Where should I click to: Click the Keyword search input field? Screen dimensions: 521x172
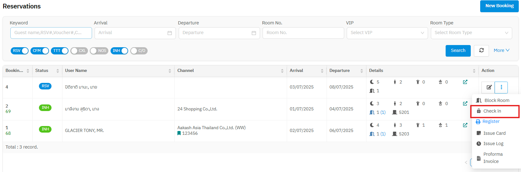click(x=51, y=33)
